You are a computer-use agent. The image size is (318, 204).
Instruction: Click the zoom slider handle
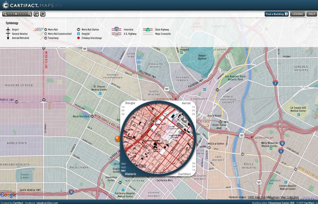(x=16, y=14)
